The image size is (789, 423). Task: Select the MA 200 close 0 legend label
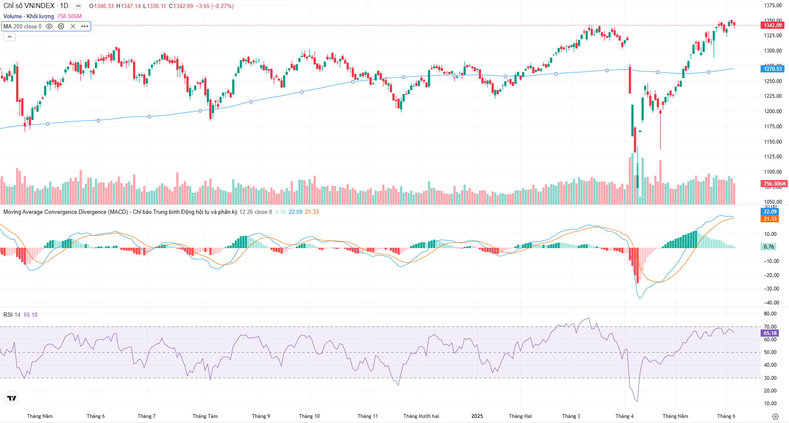[22, 26]
